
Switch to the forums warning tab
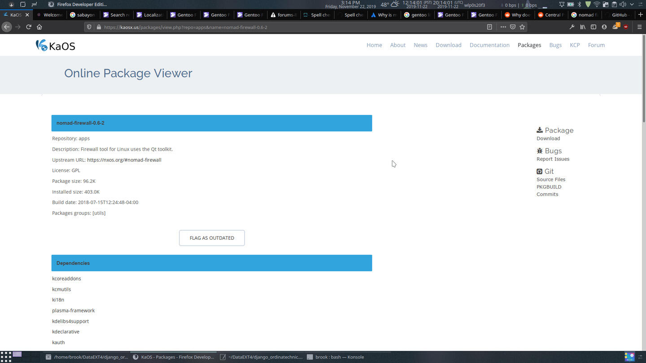284,15
